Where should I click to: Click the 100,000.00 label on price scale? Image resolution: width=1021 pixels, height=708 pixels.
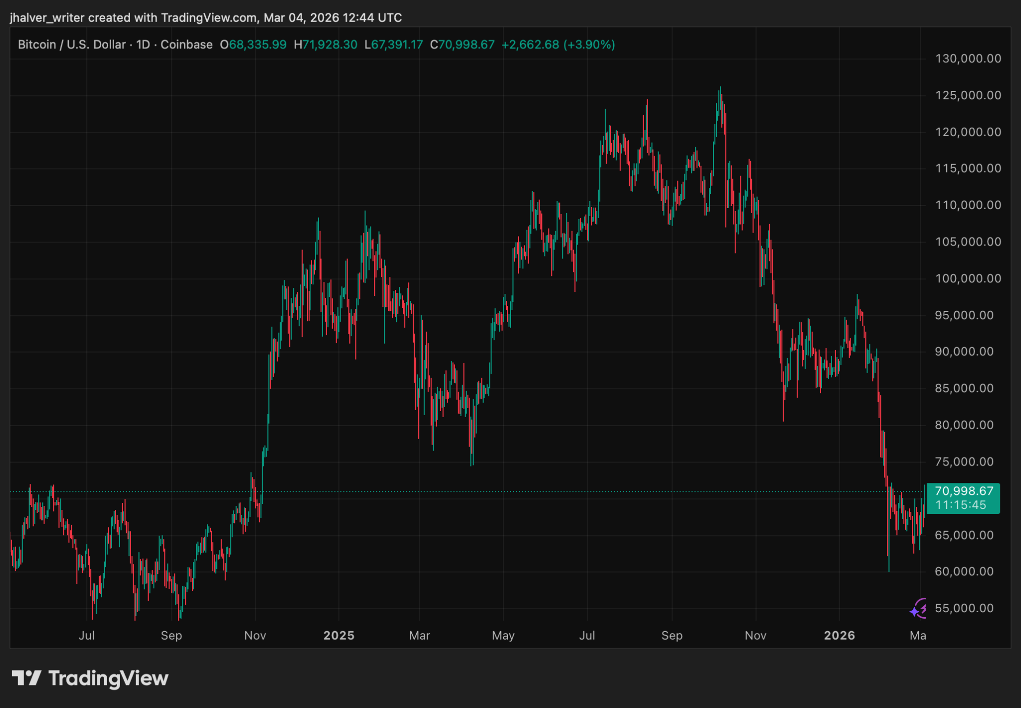[x=968, y=278]
